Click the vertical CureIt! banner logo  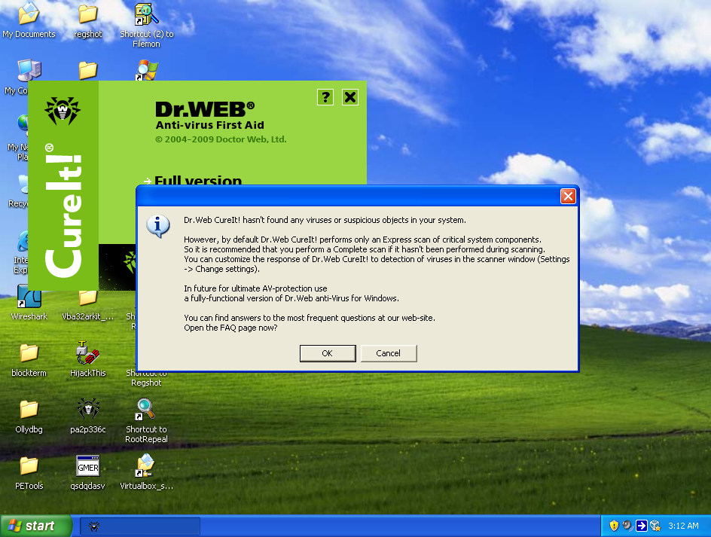point(63,210)
